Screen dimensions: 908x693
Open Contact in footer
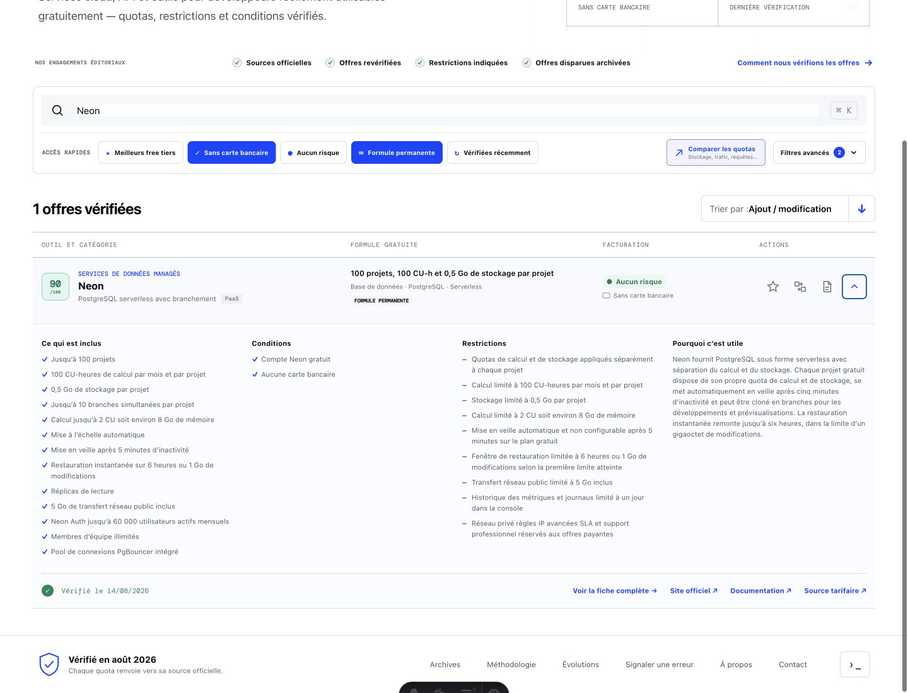tap(793, 665)
